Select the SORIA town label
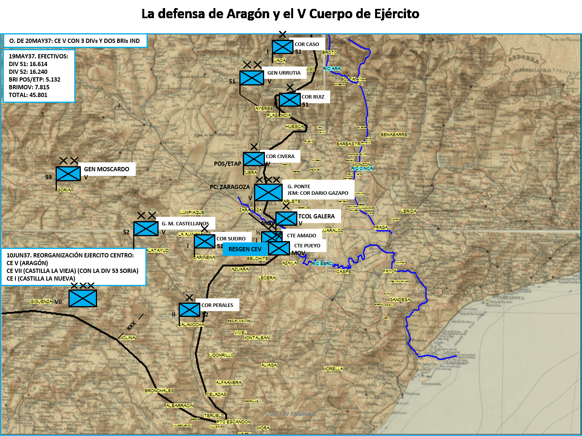582x436 pixels. (x=64, y=190)
